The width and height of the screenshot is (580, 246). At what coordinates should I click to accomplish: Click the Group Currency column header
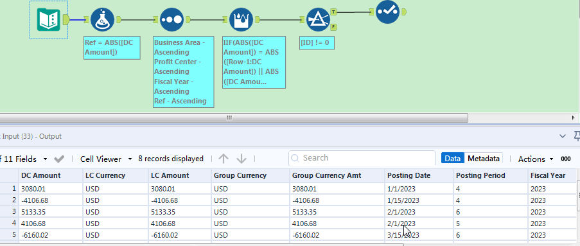click(250, 175)
